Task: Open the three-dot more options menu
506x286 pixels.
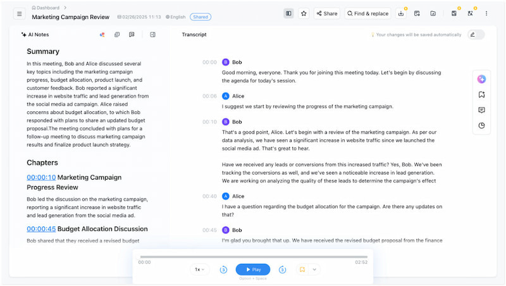Action: (x=486, y=13)
